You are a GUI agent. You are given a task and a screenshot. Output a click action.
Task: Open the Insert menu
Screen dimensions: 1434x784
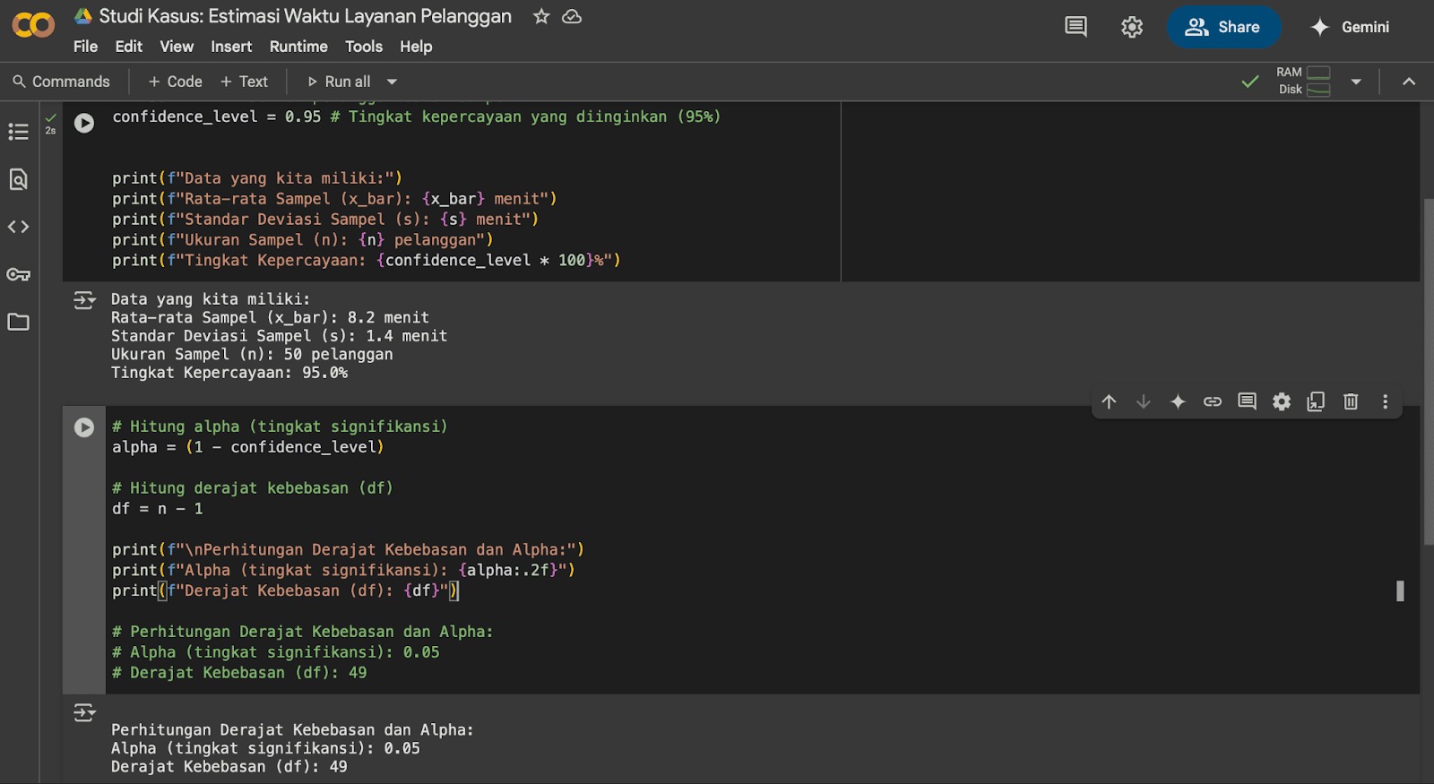(231, 47)
